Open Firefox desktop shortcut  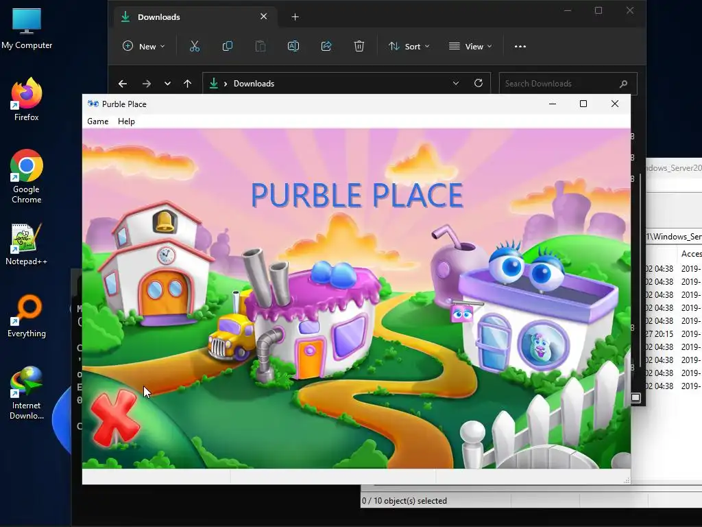27,99
